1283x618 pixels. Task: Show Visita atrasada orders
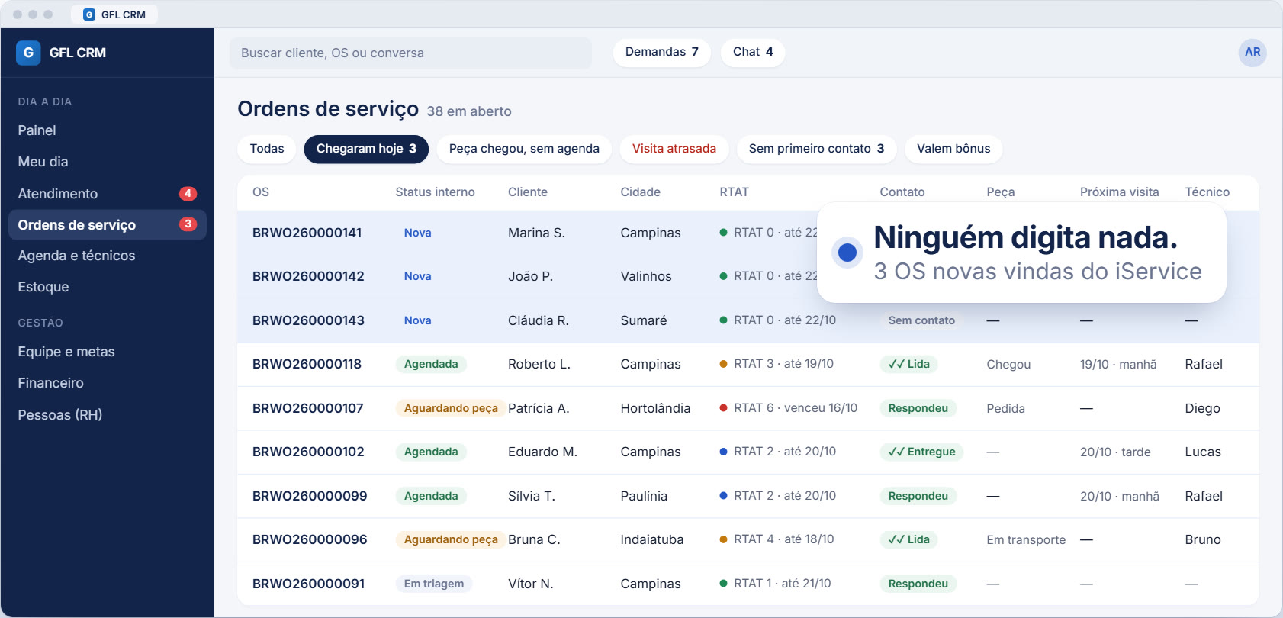[674, 149]
